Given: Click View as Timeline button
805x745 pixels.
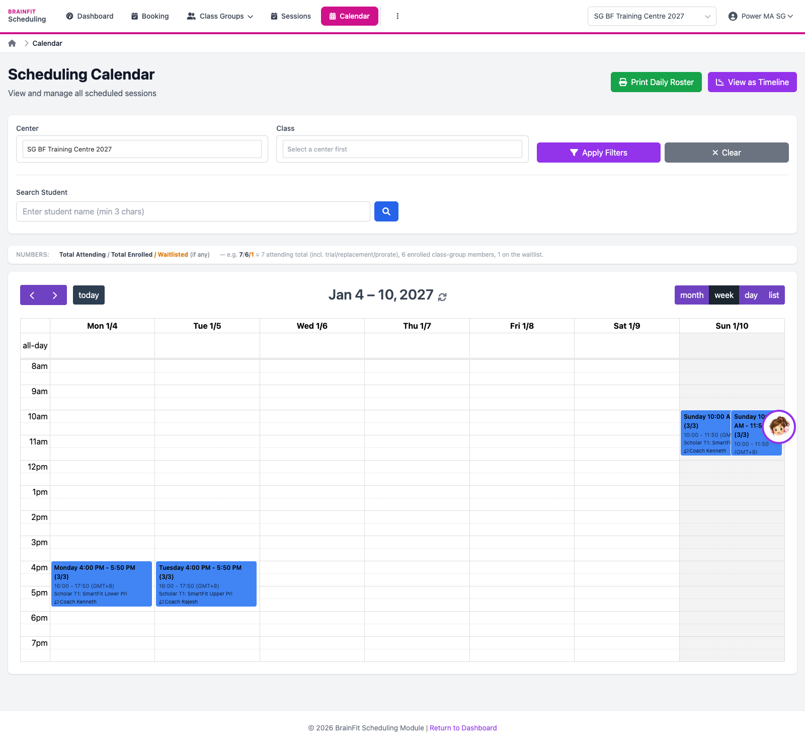Looking at the screenshot, I should (x=752, y=82).
